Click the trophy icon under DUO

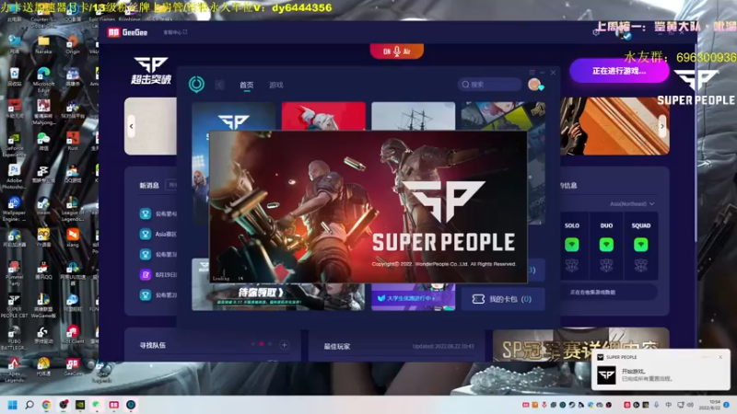[606, 266]
